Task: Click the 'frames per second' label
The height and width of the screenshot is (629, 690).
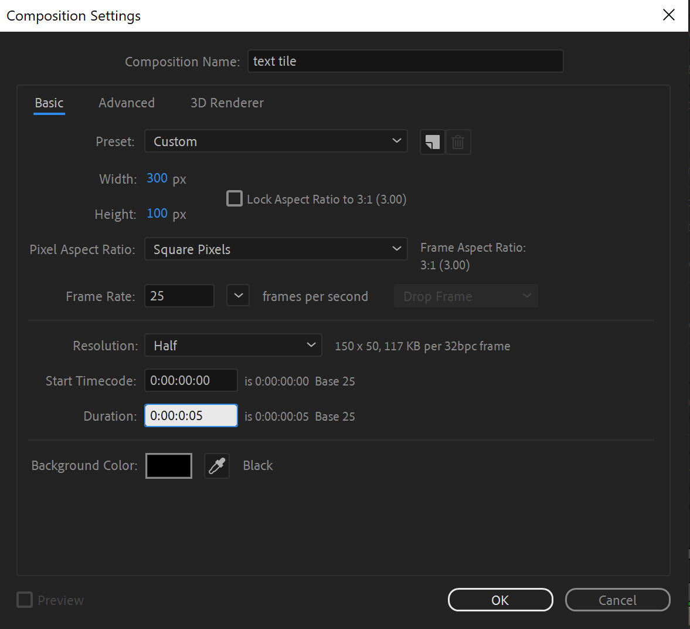Action: 315,296
